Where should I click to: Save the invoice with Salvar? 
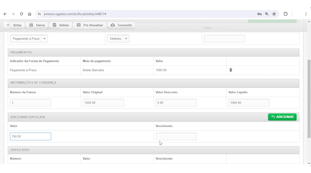(x=37, y=25)
